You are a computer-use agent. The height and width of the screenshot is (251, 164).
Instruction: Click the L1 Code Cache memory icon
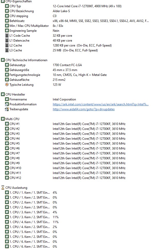[7, 36]
